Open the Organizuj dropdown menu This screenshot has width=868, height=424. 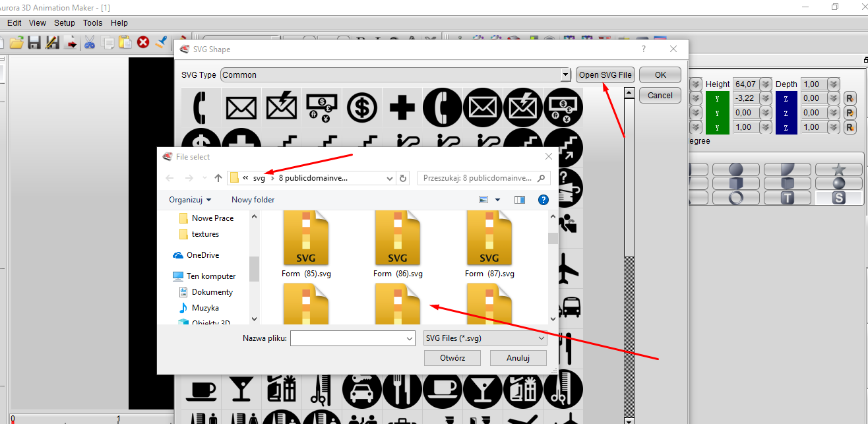(x=190, y=200)
